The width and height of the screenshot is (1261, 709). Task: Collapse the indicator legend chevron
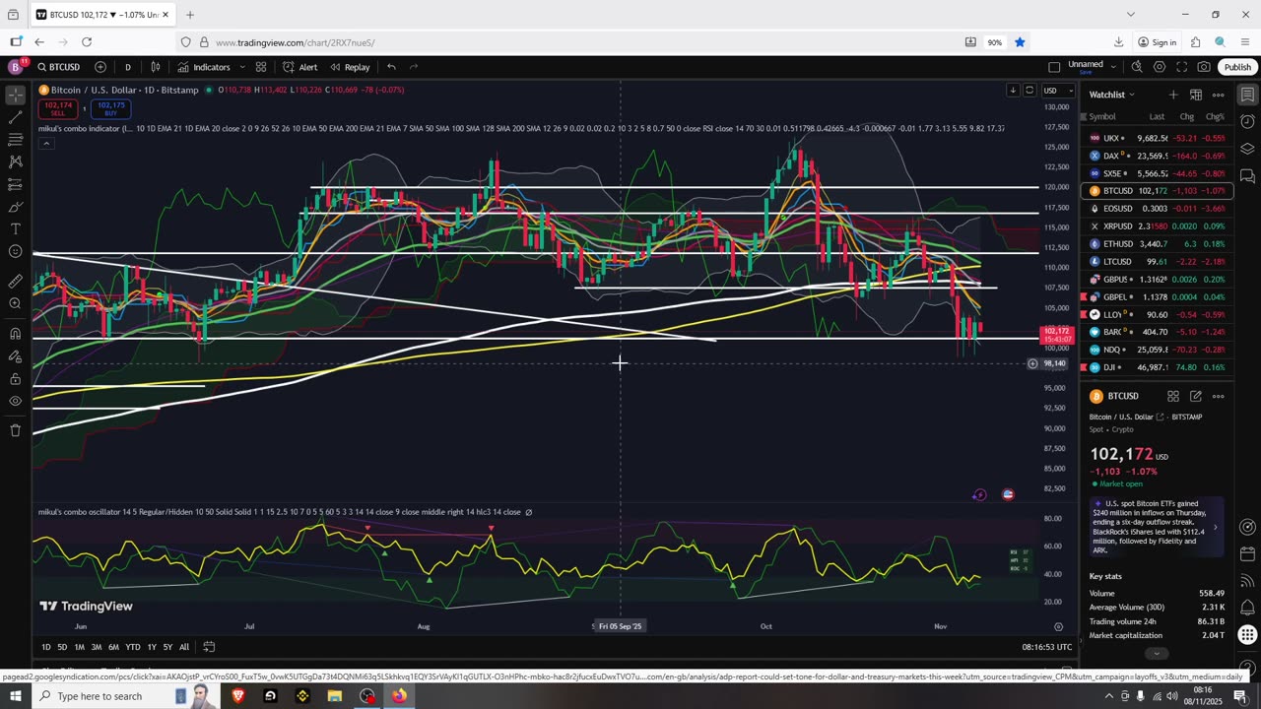[x=45, y=144]
